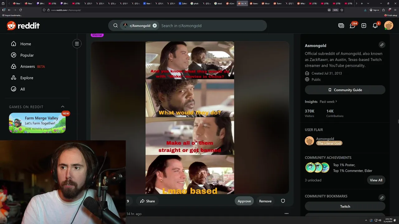Open the browser hamburger menu
This screenshot has width=399, height=224.
[x=395, y=10]
